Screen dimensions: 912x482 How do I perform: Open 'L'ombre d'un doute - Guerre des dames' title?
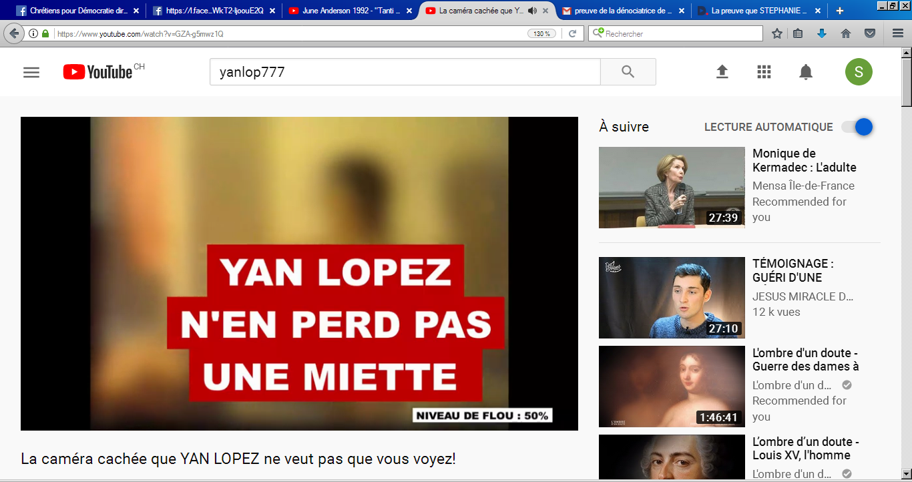coord(805,359)
